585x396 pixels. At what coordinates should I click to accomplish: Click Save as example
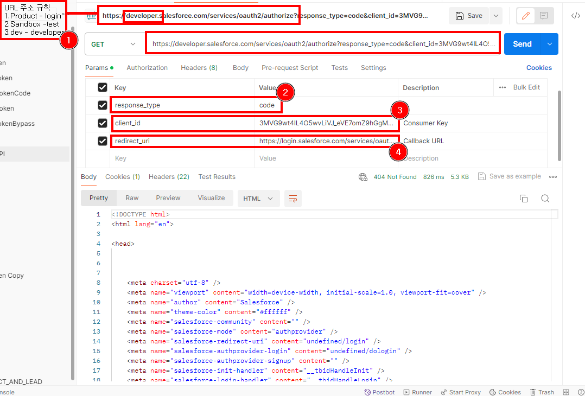[509, 176]
